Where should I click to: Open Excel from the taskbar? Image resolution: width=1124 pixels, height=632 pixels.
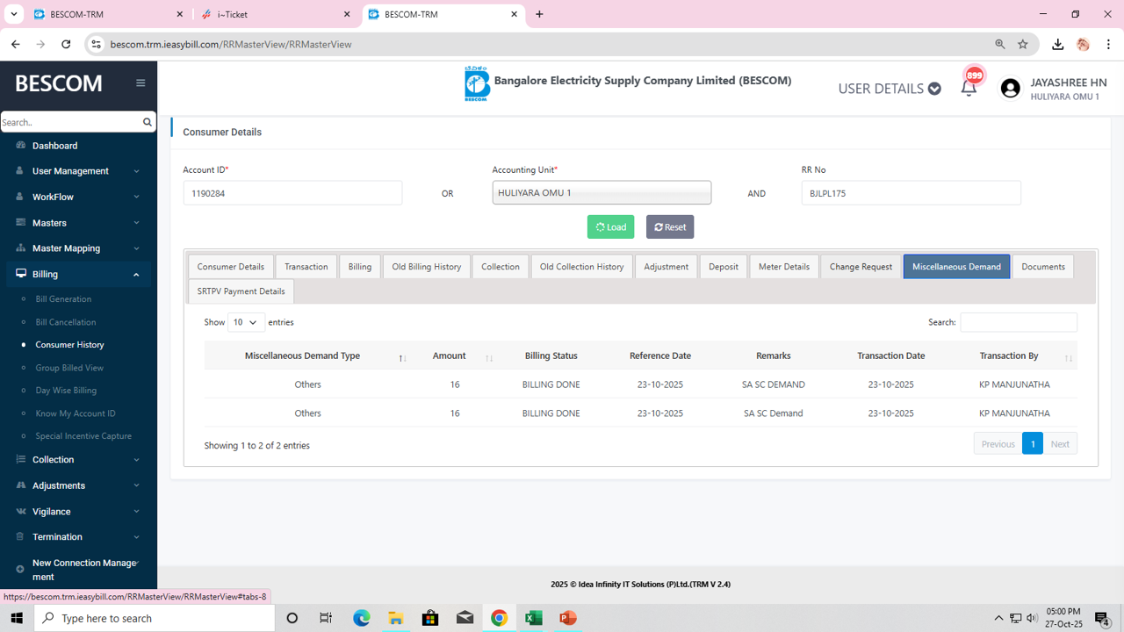click(533, 618)
